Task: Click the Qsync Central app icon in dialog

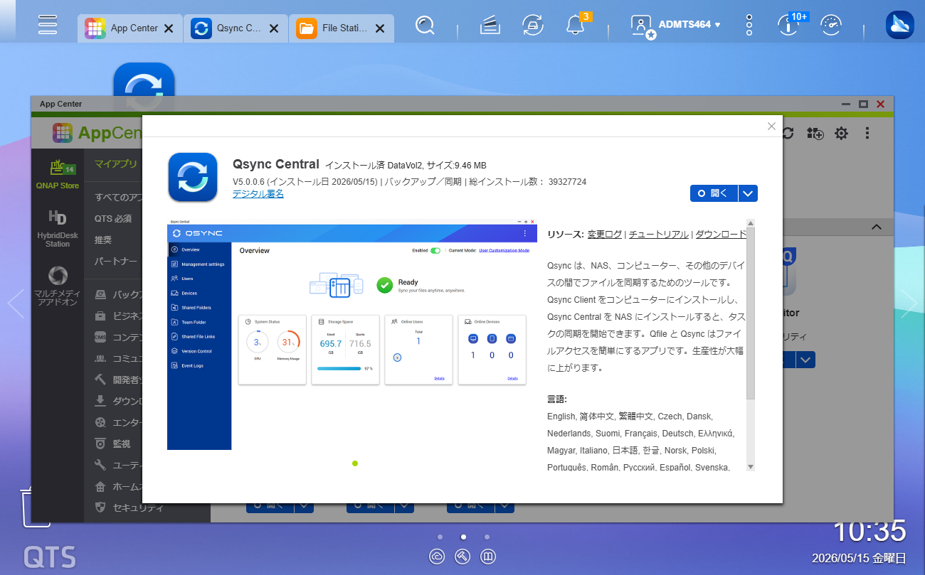Action: 193,177
